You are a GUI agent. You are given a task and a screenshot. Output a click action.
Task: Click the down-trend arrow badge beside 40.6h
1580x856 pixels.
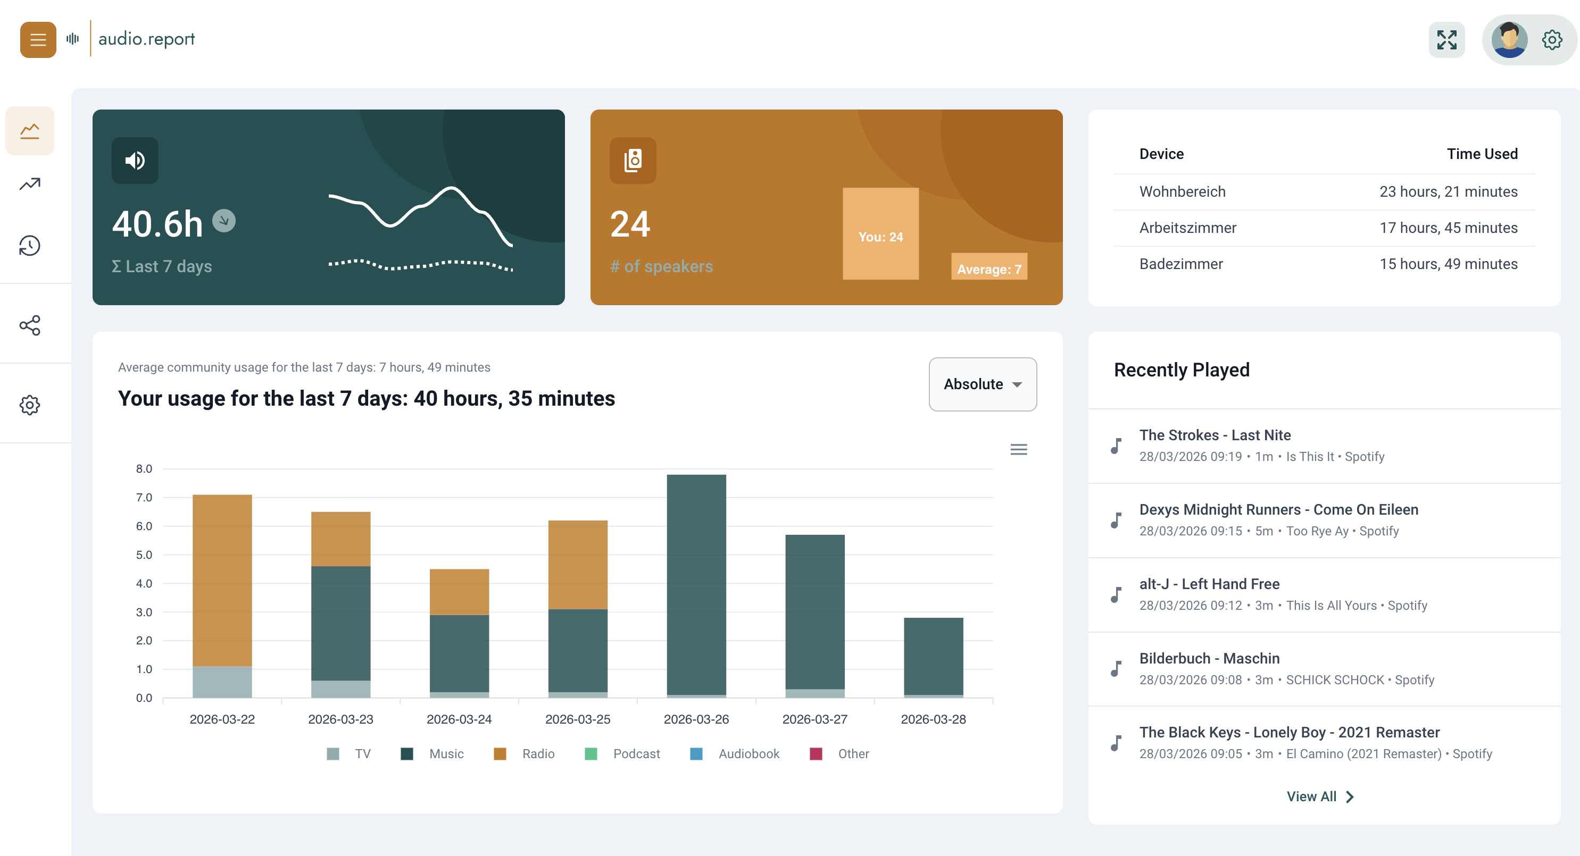tap(224, 221)
